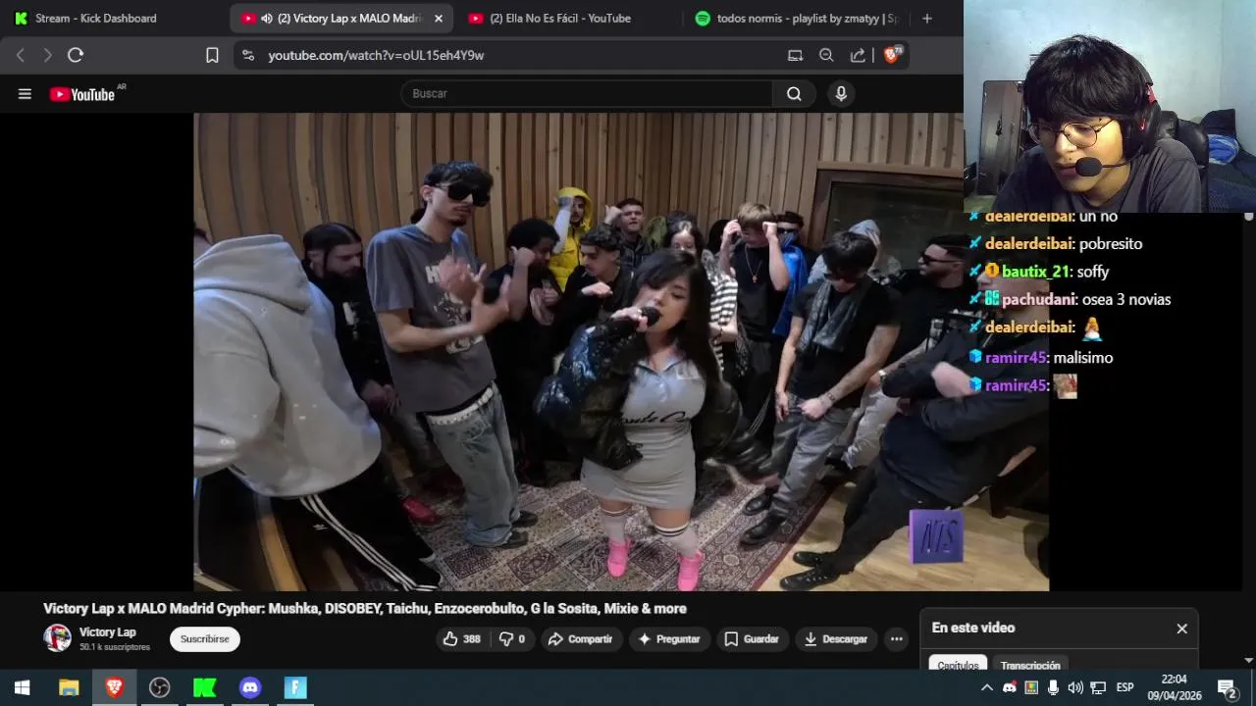Screen dimensions: 1256x706
Task: Click the install app icon in address bar
Action: tap(795, 56)
